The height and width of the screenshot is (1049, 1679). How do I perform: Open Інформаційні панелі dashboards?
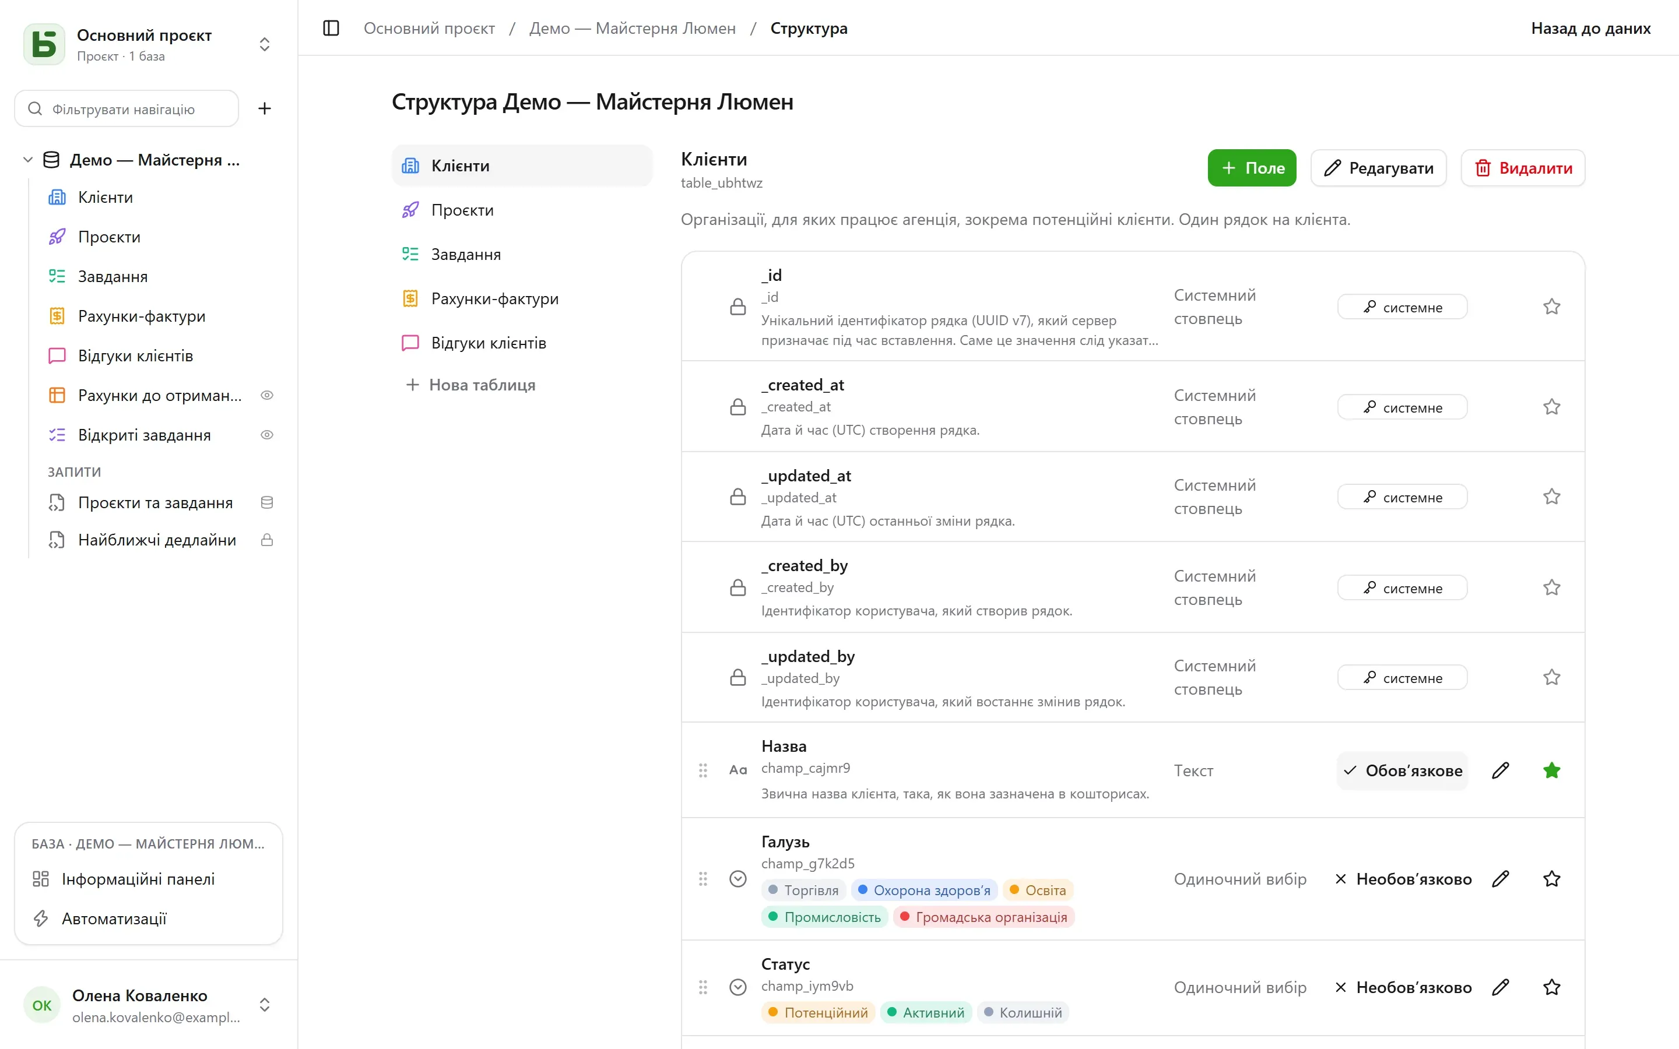[149, 879]
